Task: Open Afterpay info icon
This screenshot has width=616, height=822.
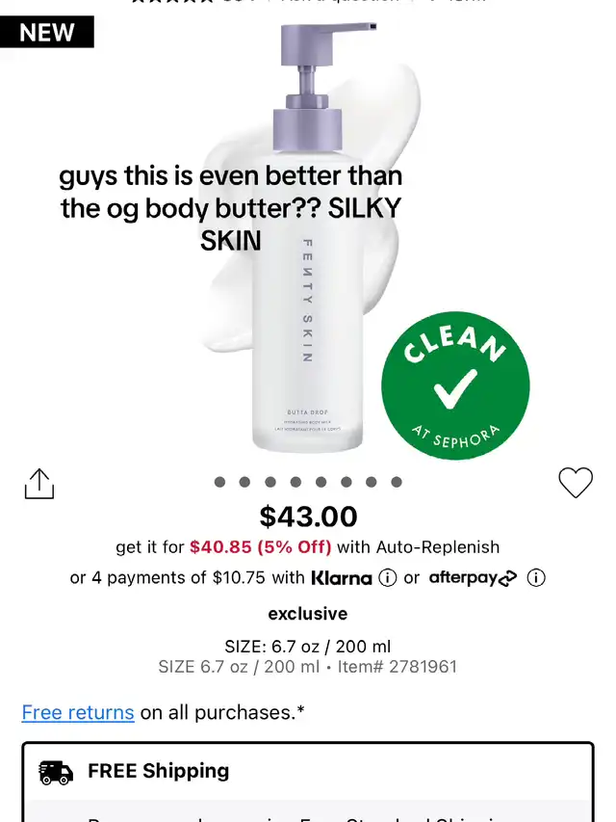Action: coord(536,577)
